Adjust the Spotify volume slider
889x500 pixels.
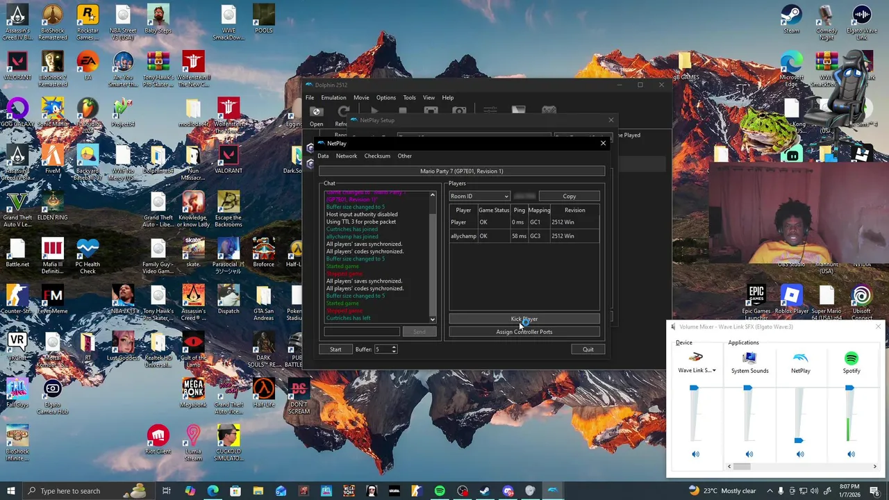pos(849,389)
